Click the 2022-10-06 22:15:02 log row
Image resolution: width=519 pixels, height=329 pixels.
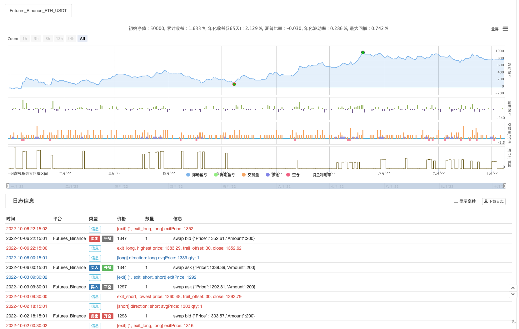(x=27, y=229)
